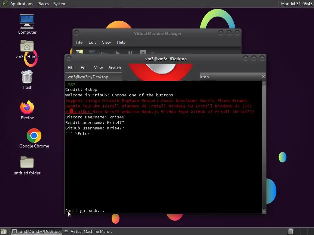
Task: Launch Google Chrome from the desktop
Action: tap(34, 138)
